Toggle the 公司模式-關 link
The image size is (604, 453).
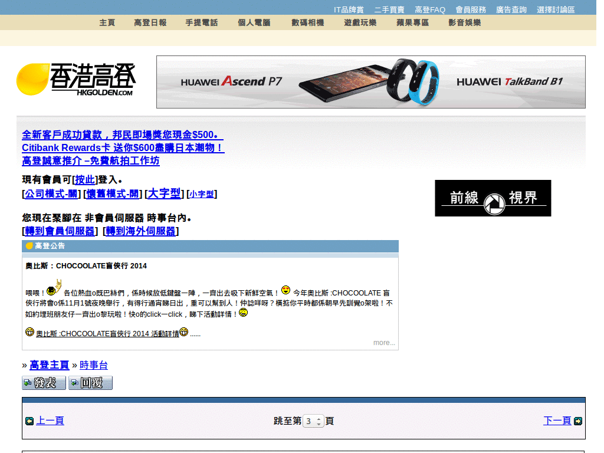coord(51,193)
